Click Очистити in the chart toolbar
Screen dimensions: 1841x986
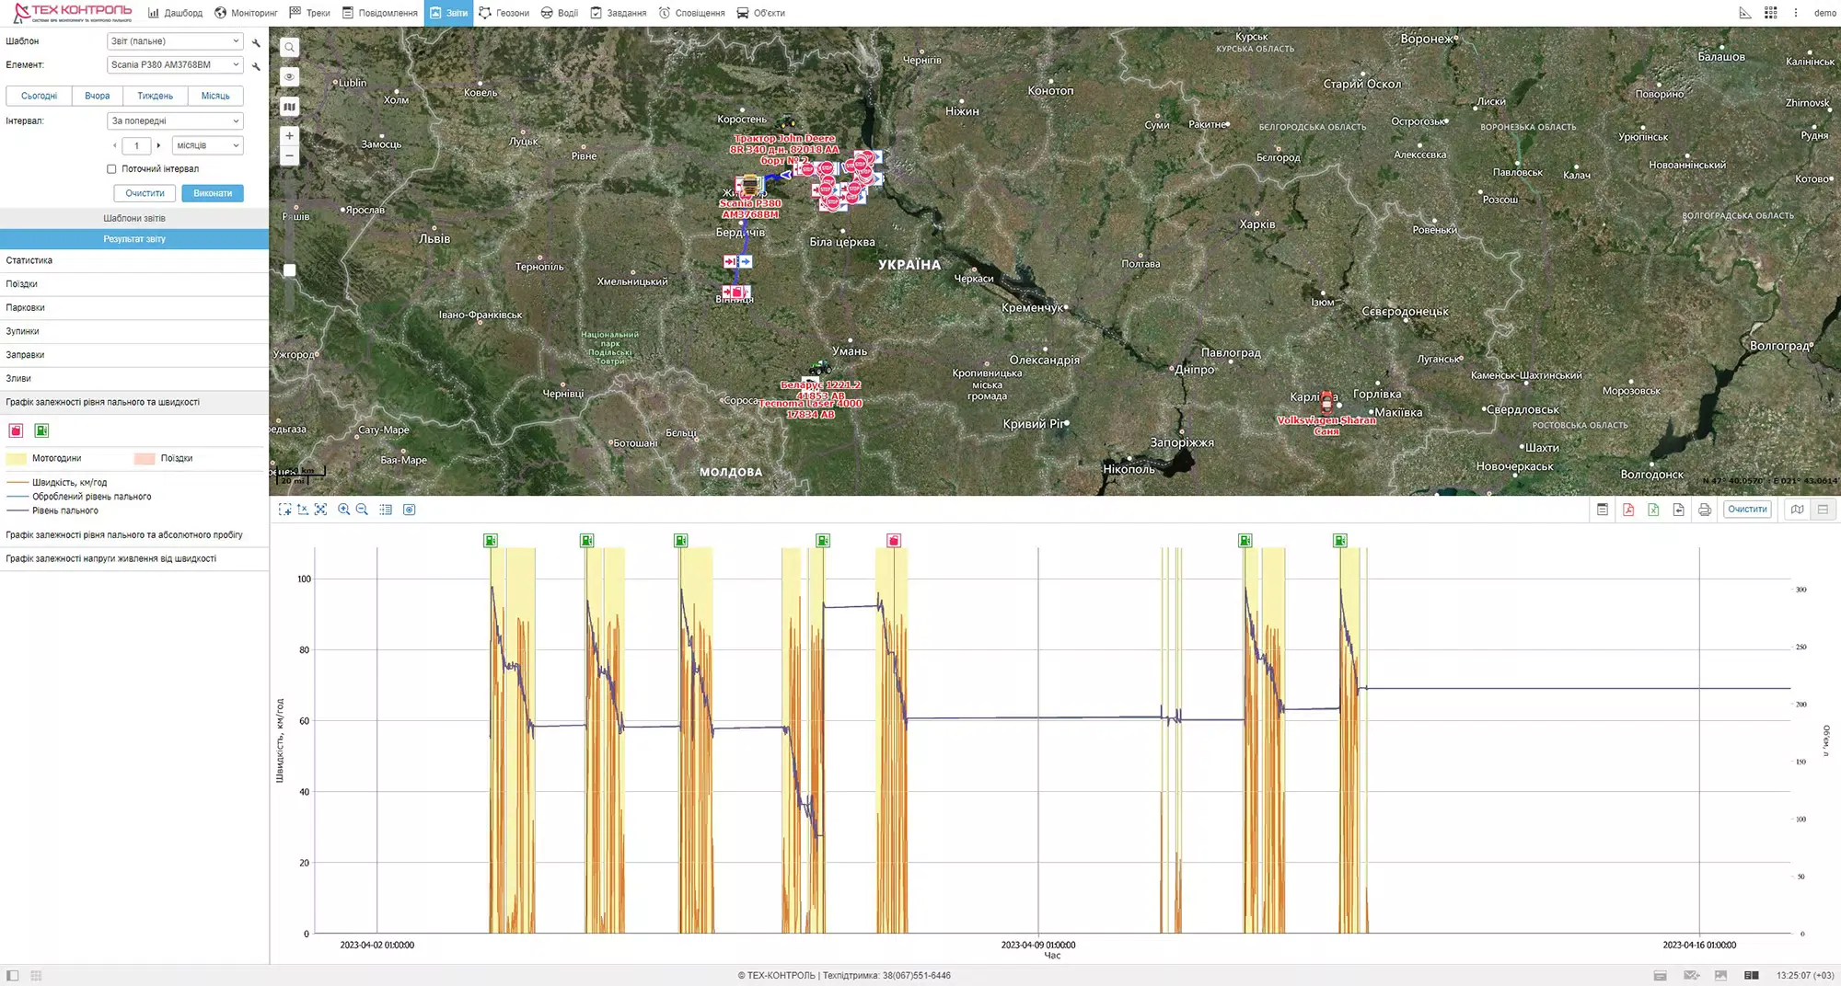click(x=1747, y=510)
